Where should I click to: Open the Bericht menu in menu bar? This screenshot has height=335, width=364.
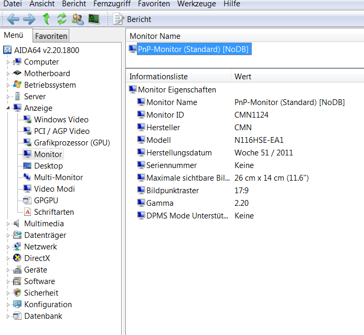(x=74, y=4)
